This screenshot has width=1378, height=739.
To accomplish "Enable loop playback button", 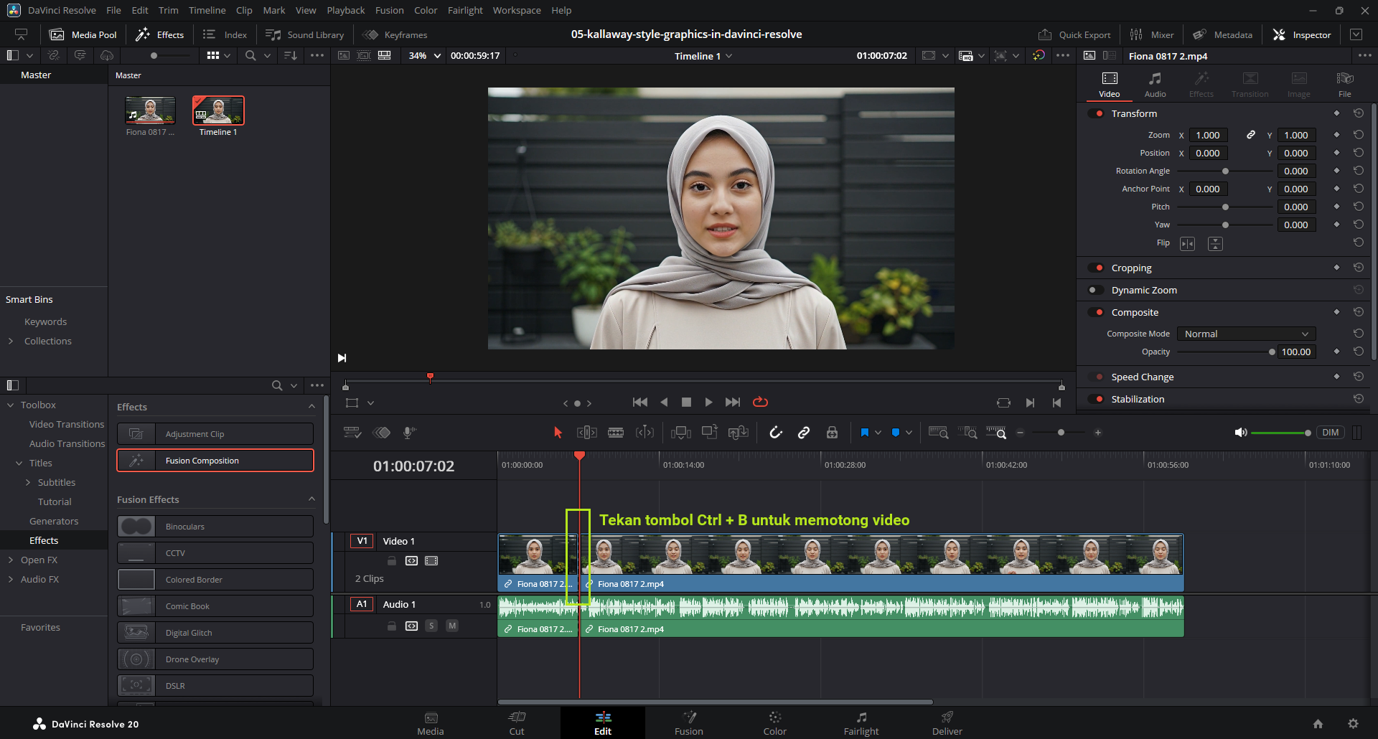I will tap(760, 403).
